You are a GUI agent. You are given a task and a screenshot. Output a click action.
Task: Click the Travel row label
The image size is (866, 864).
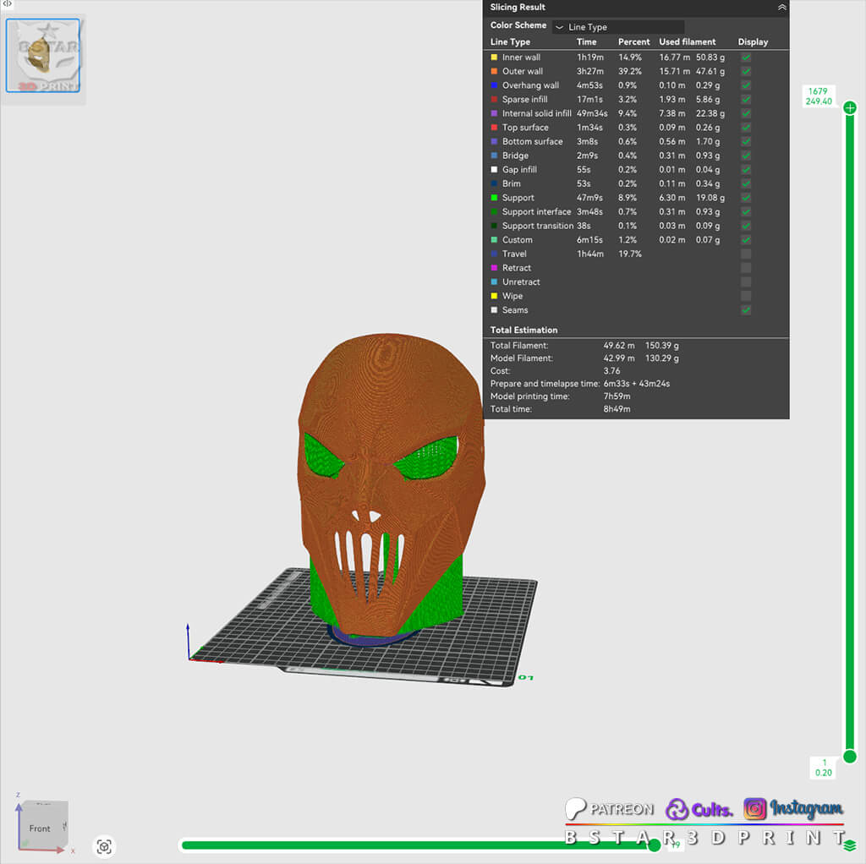tap(514, 254)
